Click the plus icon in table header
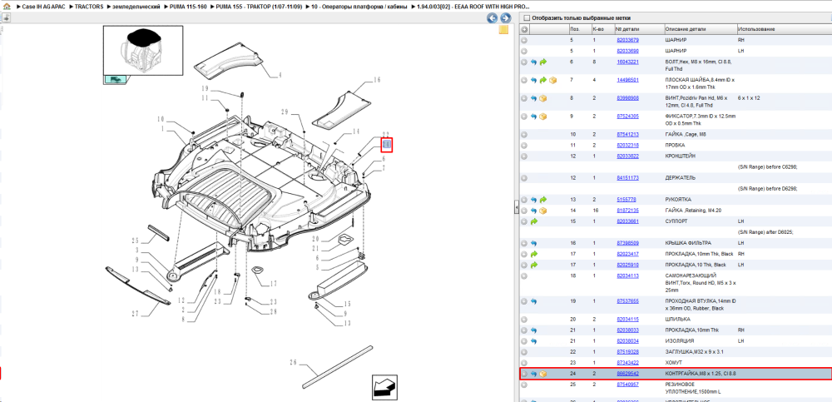Image resolution: width=832 pixels, height=402 pixels. point(524,29)
